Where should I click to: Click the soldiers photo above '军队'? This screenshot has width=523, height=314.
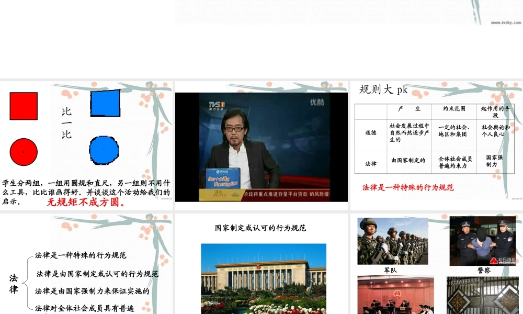(x=393, y=241)
